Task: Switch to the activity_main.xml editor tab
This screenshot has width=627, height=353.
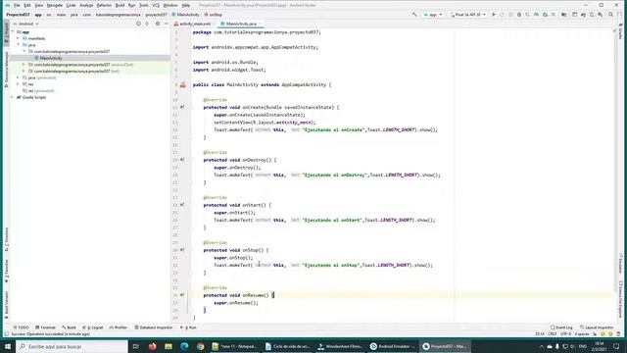Action: point(193,24)
